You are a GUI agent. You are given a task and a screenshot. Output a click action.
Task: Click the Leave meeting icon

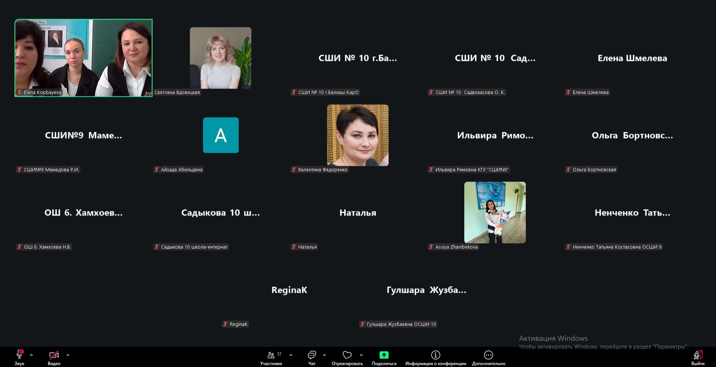click(697, 355)
